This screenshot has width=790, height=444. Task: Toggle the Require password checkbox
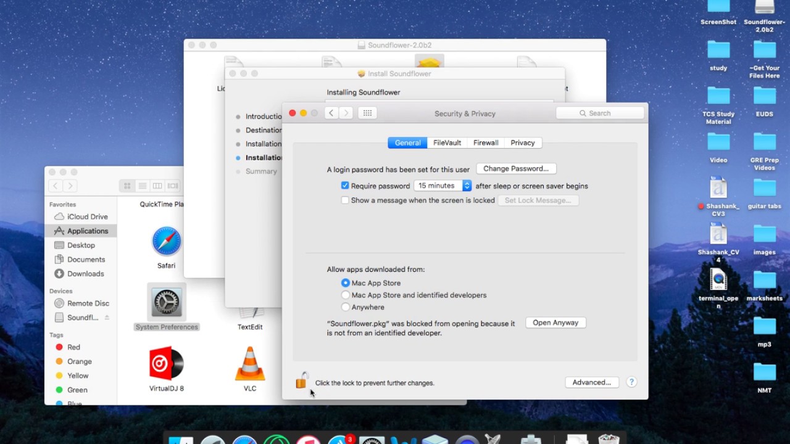point(345,186)
